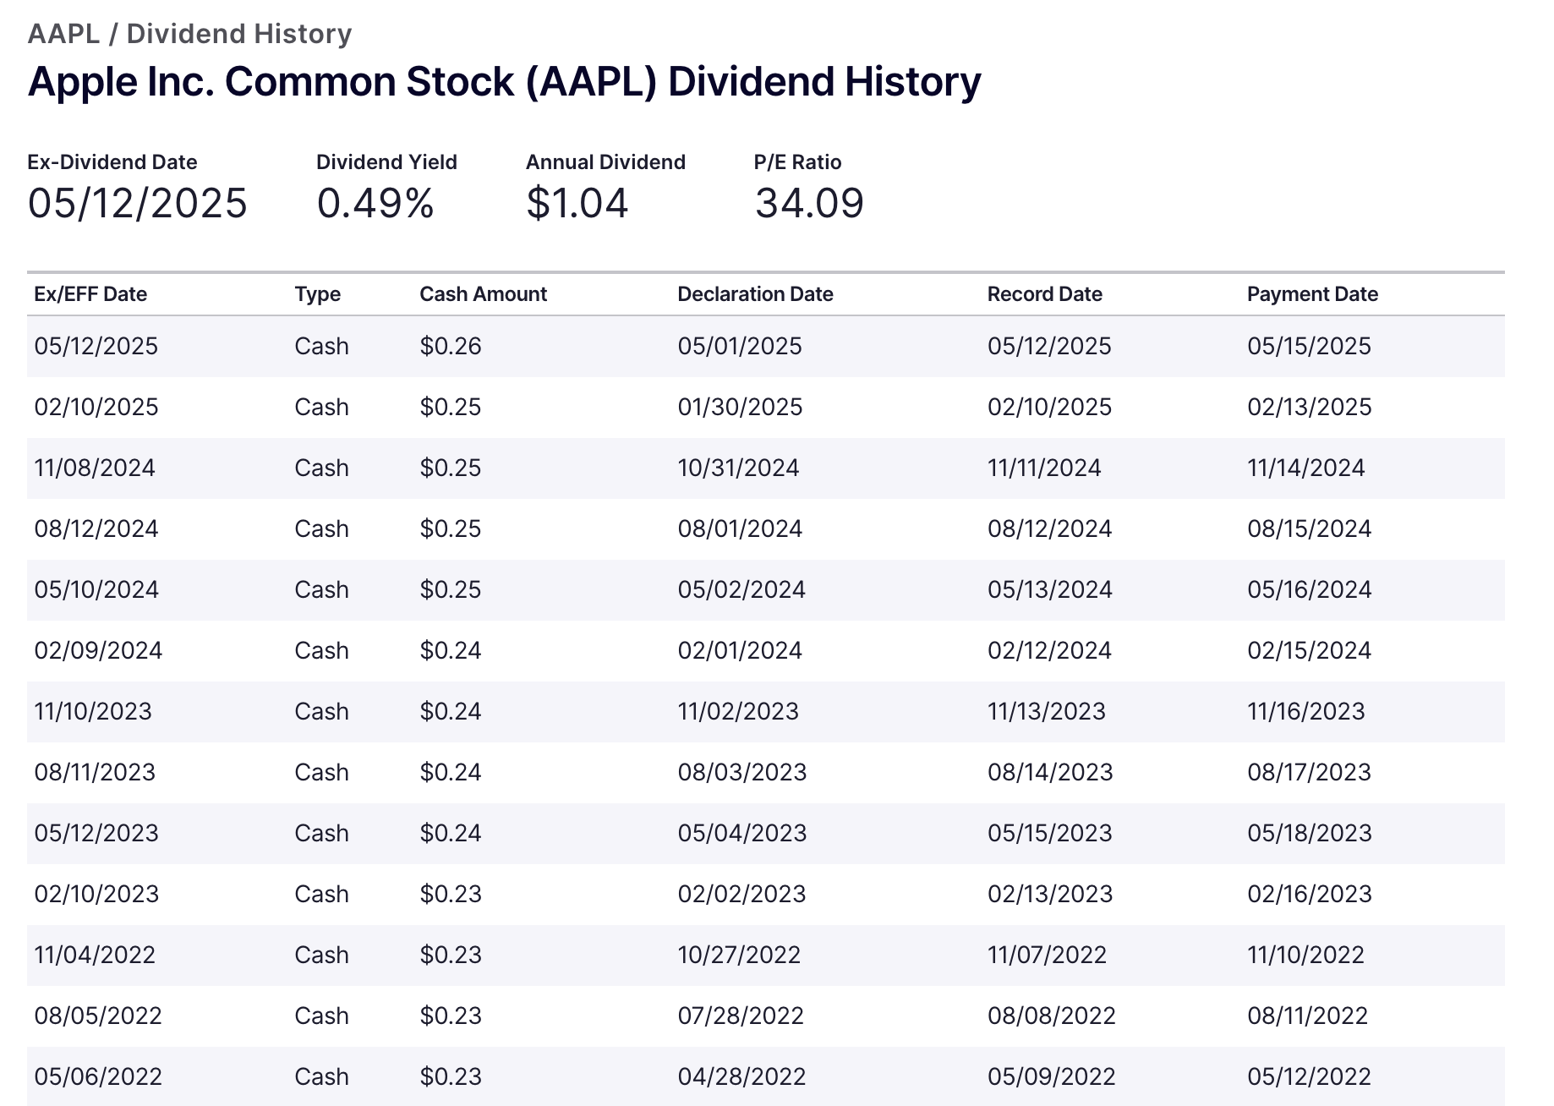Screen dimensions: 1554x1106
Task: Select the P/E Ratio value 34.09
Action: pos(809,203)
